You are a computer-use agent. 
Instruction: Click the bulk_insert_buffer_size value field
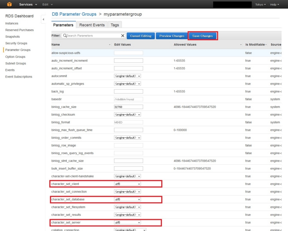(129, 168)
